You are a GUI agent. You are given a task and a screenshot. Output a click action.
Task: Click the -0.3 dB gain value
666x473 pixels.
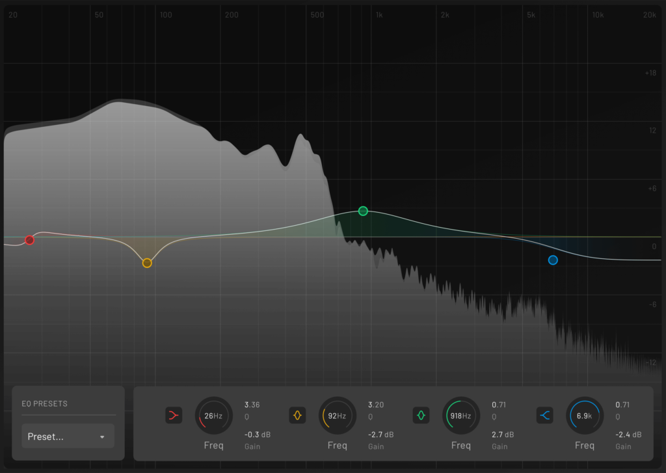(258, 435)
